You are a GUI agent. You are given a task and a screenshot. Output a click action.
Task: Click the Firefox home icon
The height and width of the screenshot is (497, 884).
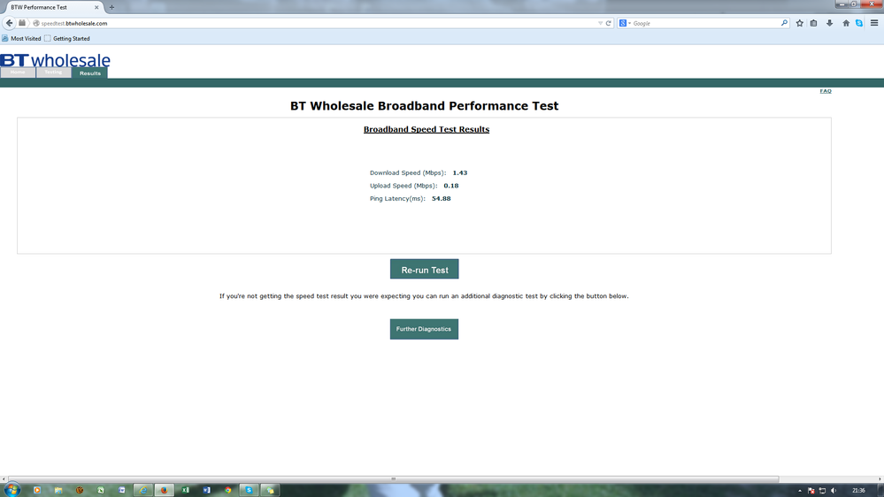[846, 23]
